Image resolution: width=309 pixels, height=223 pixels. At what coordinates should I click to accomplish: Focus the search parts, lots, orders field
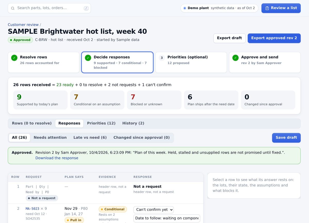point(49,8)
